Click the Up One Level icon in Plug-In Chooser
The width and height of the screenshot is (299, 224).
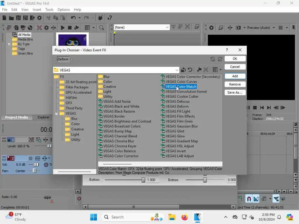[183, 70]
